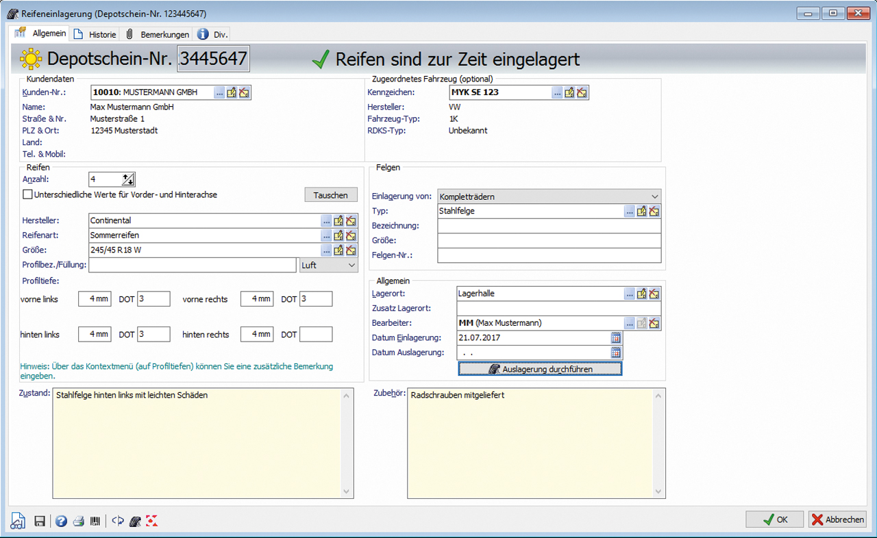Click the clear icon in Reifenart row

(351, 235)
